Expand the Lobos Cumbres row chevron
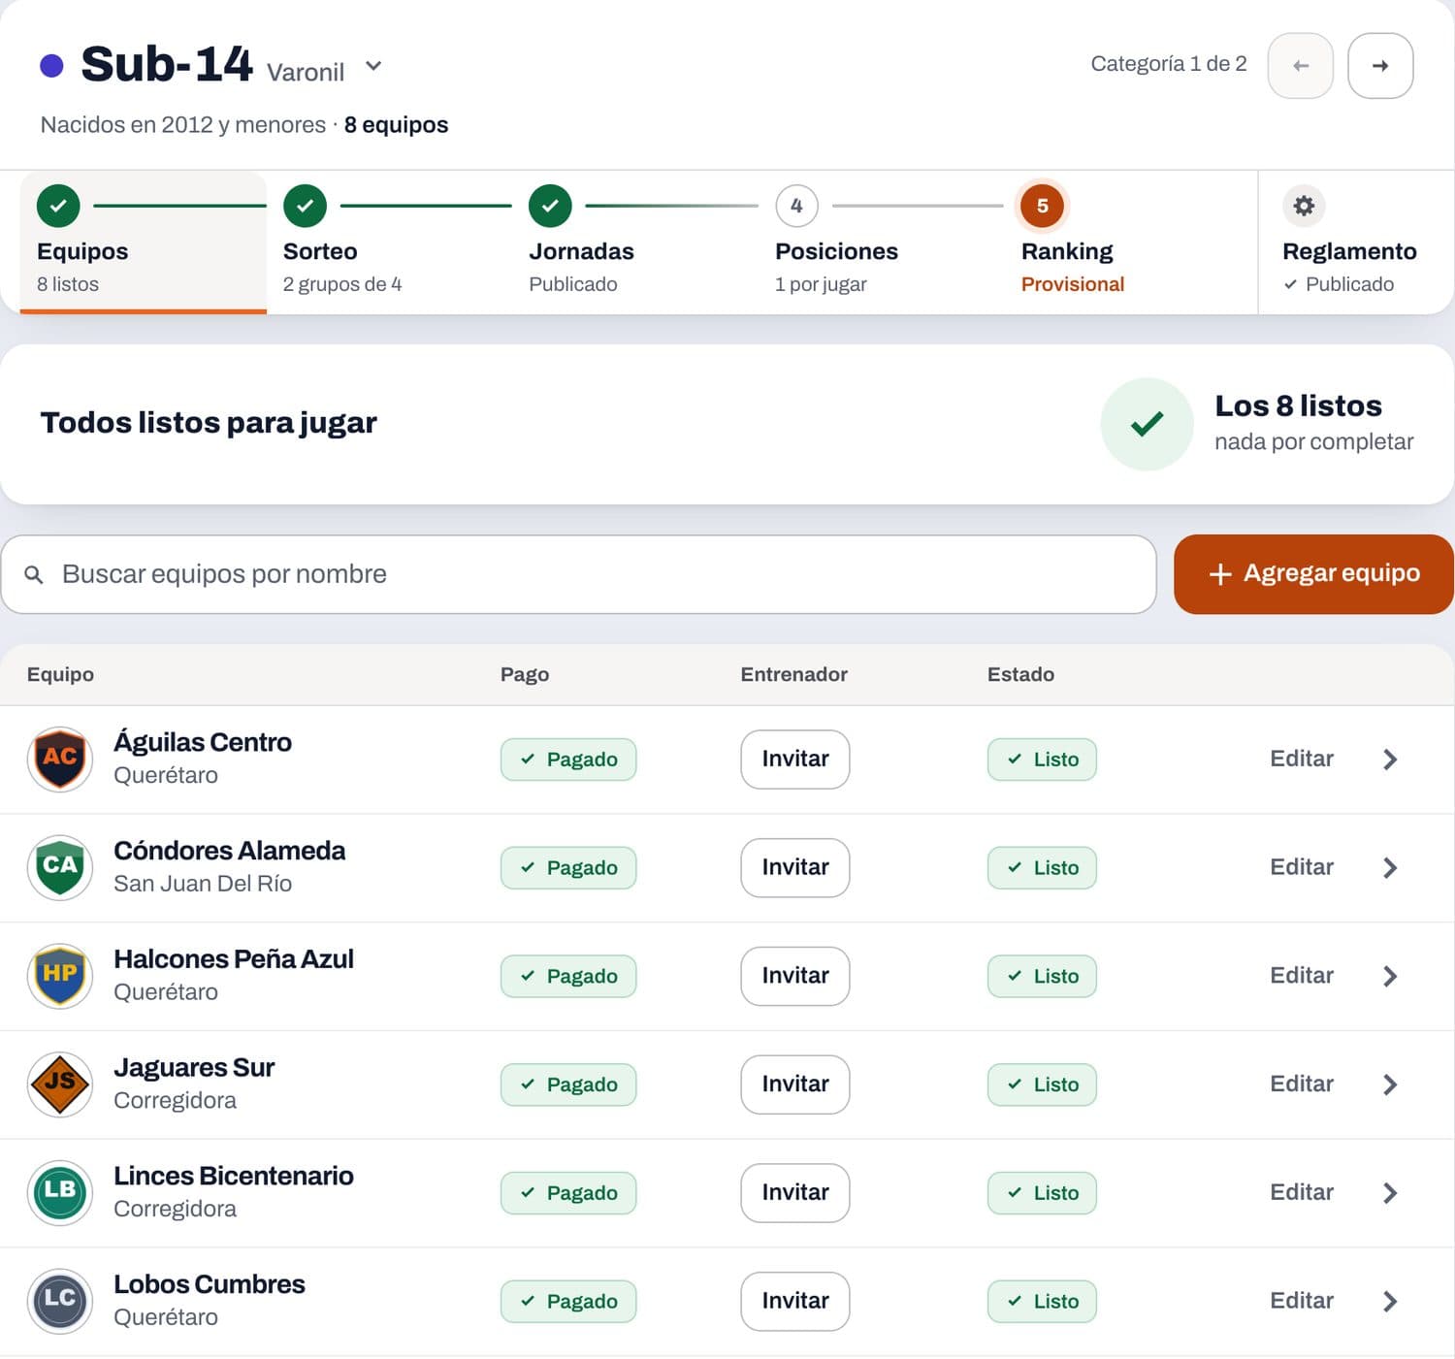Viewport: 1455px width, 1359px height. tap(1390, 1302)
